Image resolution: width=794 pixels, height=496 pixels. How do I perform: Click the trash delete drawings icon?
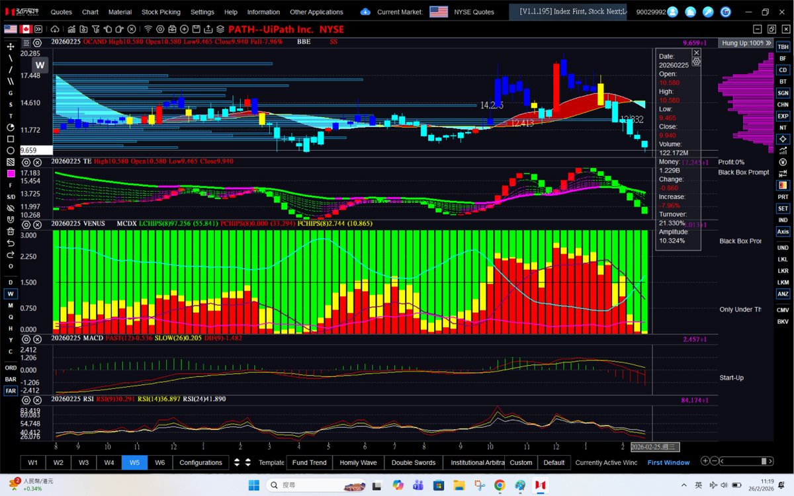point(11,231)
